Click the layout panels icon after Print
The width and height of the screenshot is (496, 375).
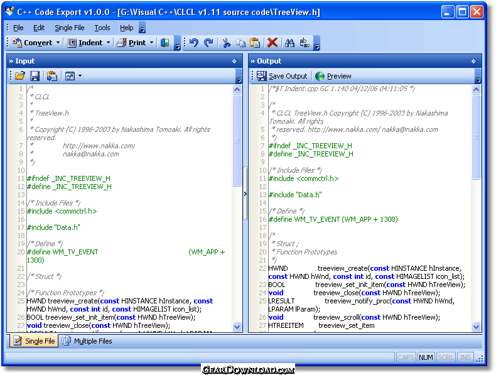click(x=164, y=43)
